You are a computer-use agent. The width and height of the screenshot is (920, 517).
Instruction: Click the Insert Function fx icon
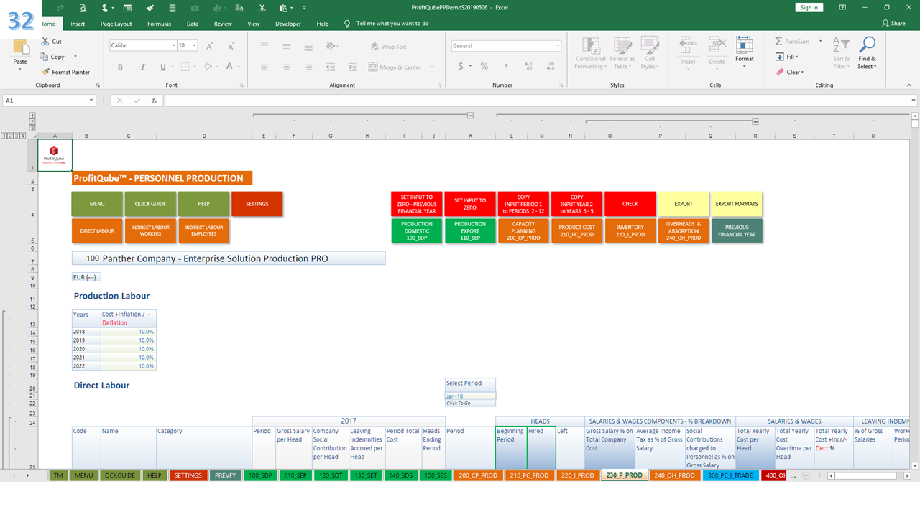click(x=154, y=101)
